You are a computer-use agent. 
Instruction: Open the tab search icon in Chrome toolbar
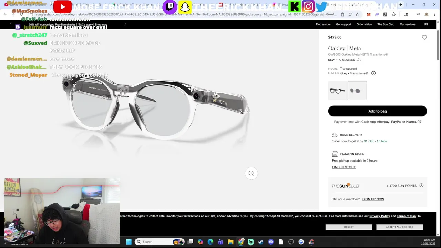(406, 14)
